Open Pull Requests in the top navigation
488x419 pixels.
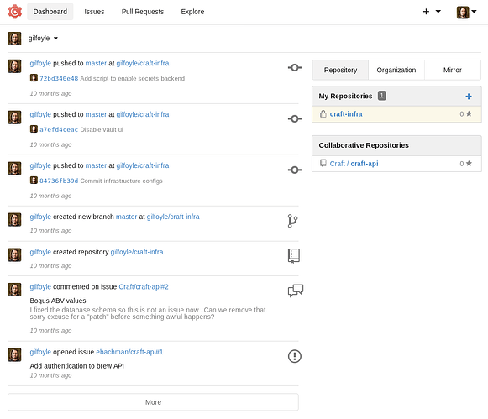(143, 12)
